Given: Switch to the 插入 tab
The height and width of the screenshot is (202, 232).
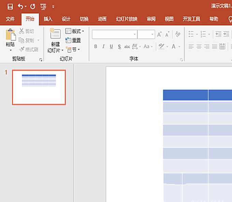Looking at the screenshot, I should click(48, 19).
